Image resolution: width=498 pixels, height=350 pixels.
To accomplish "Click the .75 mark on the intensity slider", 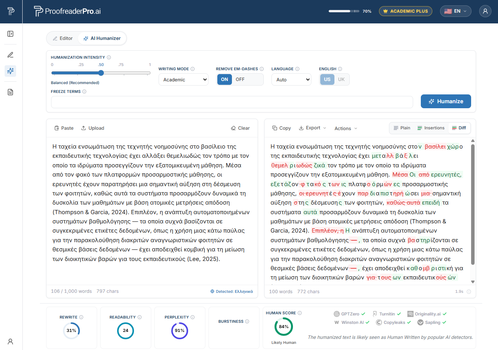I will coord(121,65).
